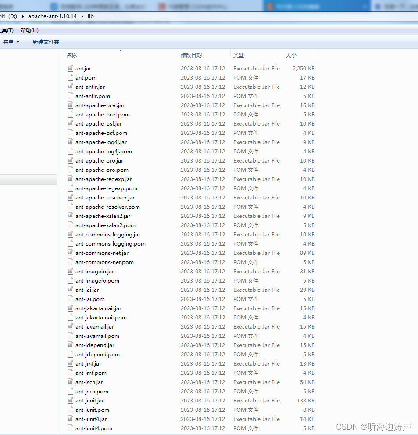Select the ant-apache-xalan2.jar icon
The width and height of the screenshot is (418, 435).
click(70, 216)
